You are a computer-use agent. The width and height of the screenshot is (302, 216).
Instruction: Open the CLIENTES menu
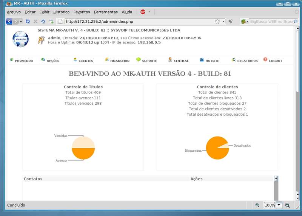[86, 61]
